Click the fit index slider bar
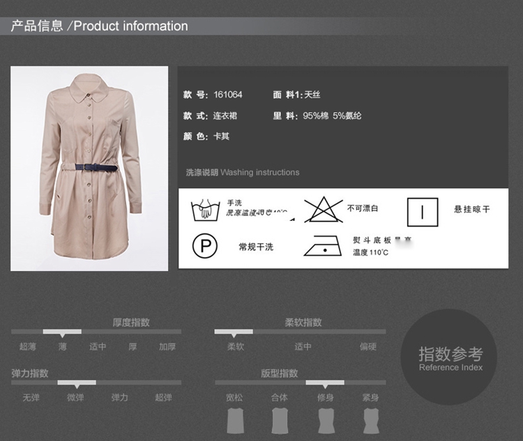 tap(300, 382)
